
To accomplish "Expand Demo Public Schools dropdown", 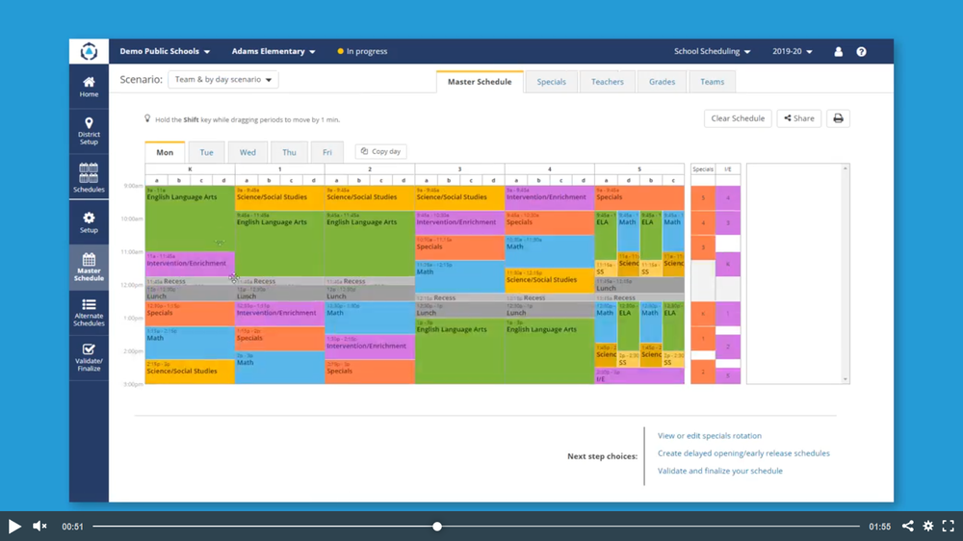I will pos(165,52).
